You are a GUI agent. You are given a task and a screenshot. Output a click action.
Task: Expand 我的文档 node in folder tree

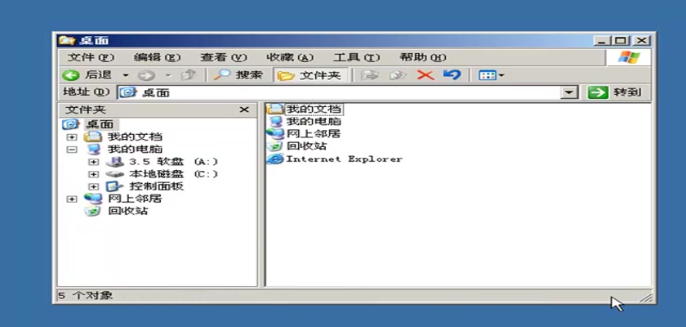(x=72, y=137)
